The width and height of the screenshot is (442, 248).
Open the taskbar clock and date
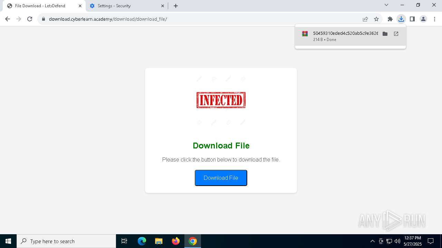coord(413,241)
